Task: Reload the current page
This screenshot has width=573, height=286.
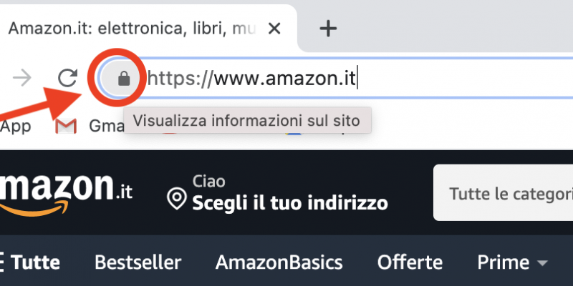Action: coord(67,78)
